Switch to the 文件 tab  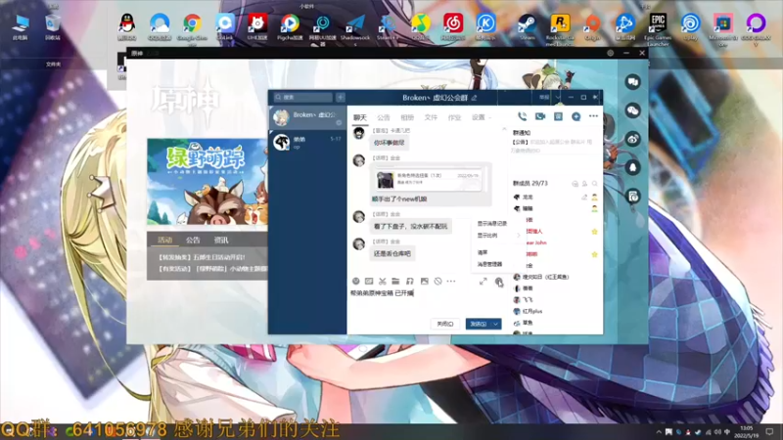tap(431, 117)
